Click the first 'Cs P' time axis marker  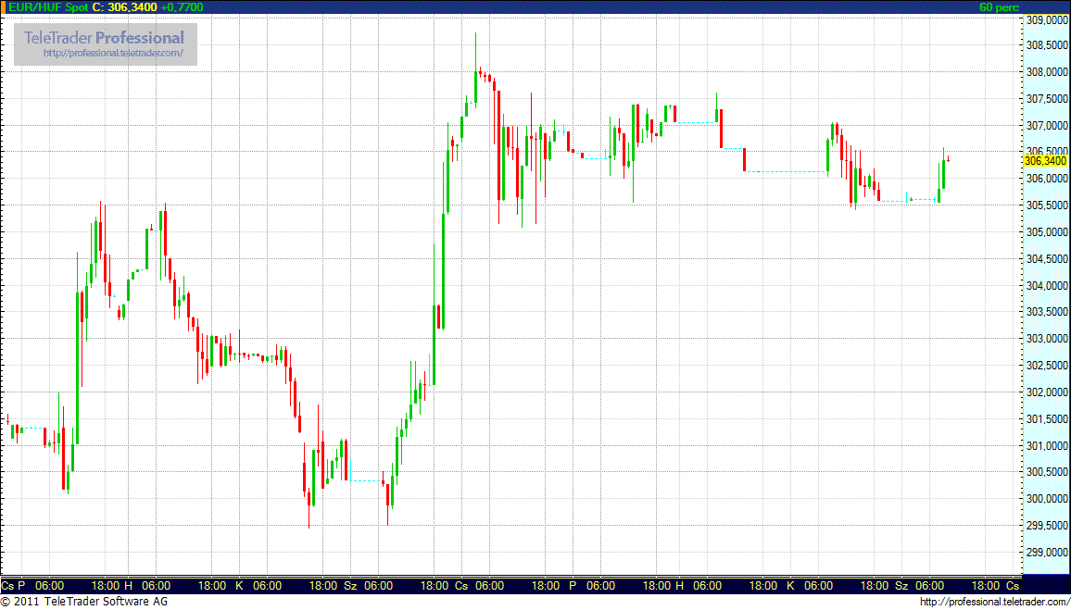(13, 586)
